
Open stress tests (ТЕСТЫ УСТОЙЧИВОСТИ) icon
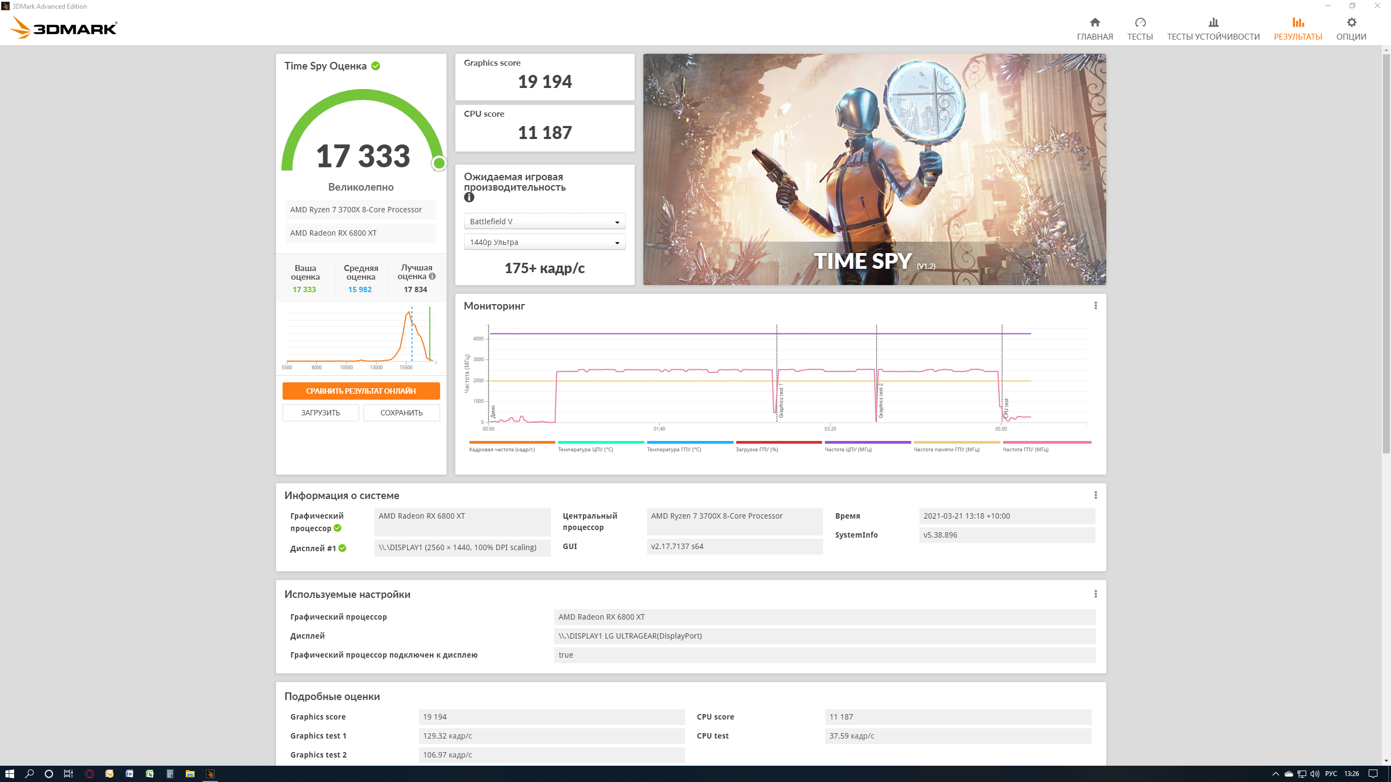pyautogui.click(x=1213, y=23)
